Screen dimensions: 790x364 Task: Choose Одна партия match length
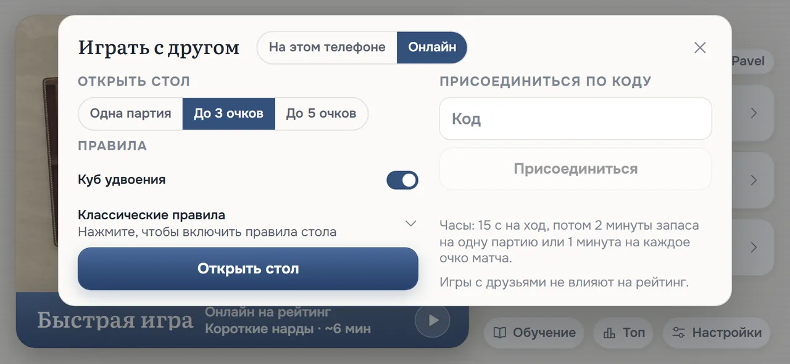coord(131,114)
